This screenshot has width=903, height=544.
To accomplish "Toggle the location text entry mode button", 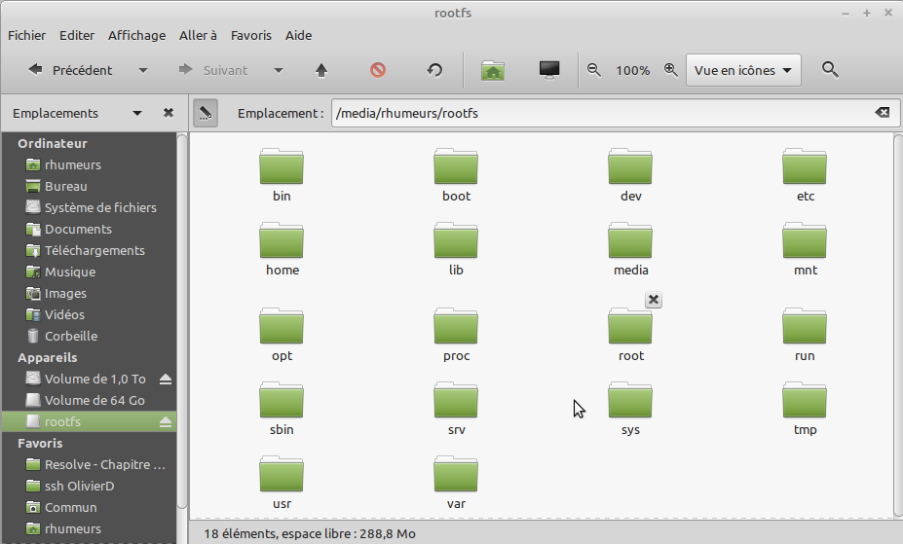I will pos(205,113).
